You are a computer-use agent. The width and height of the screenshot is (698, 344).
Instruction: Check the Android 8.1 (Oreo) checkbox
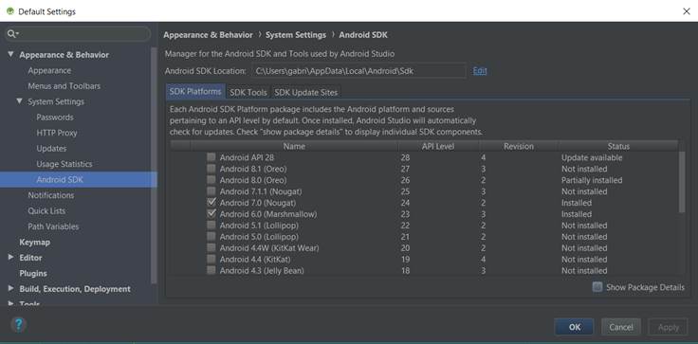pyautogui.click(x=211, y=169)
